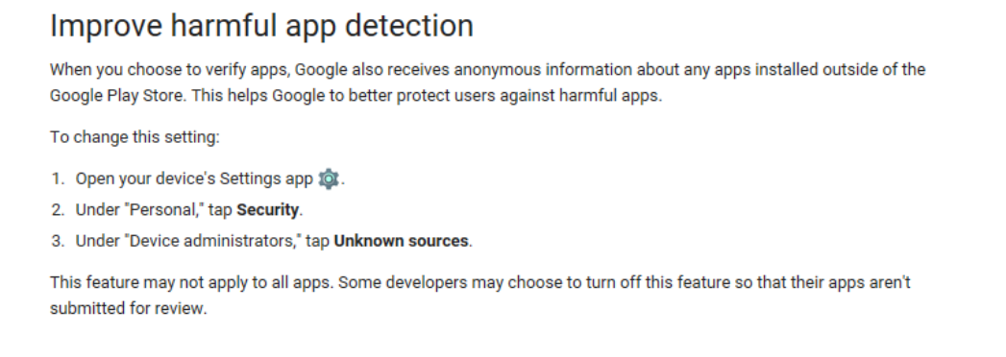Click the phrase "harmful apps" ending paragraph one

pos(608,96)
